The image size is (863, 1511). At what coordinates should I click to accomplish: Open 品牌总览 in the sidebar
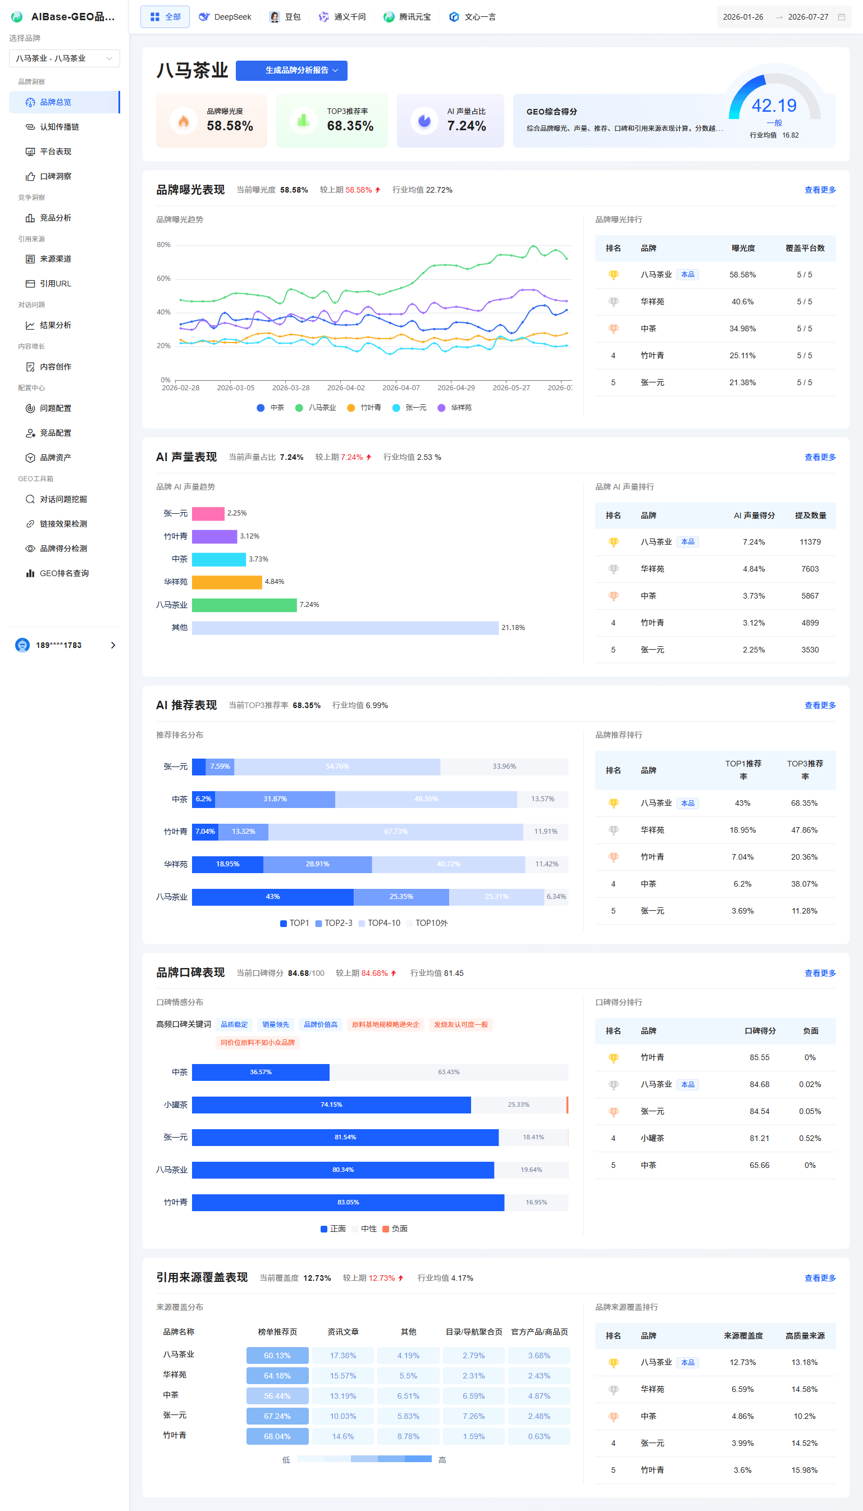point(64,102)
